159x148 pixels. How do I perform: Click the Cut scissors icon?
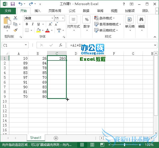coord(15,18)
